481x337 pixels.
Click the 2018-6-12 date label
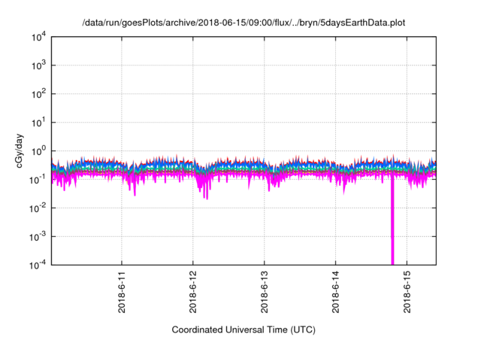click(x=193, y=292)
